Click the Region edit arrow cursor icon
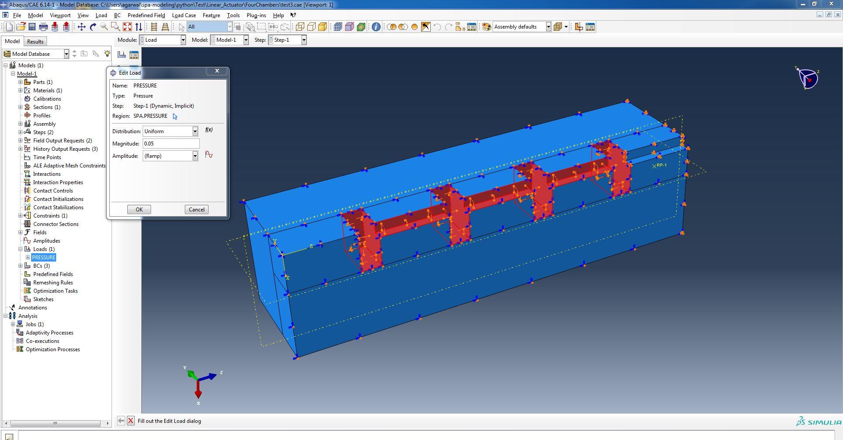The image size is (843, 440). point(175,116)
